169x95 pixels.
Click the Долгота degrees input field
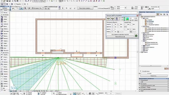tap(113, 27)
